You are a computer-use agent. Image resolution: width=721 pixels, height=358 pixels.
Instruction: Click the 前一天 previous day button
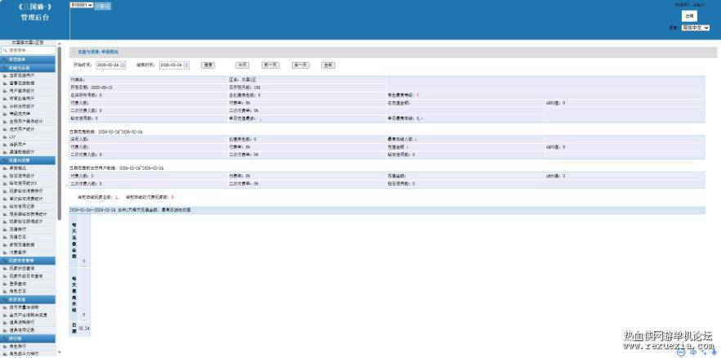coord(271,65)
